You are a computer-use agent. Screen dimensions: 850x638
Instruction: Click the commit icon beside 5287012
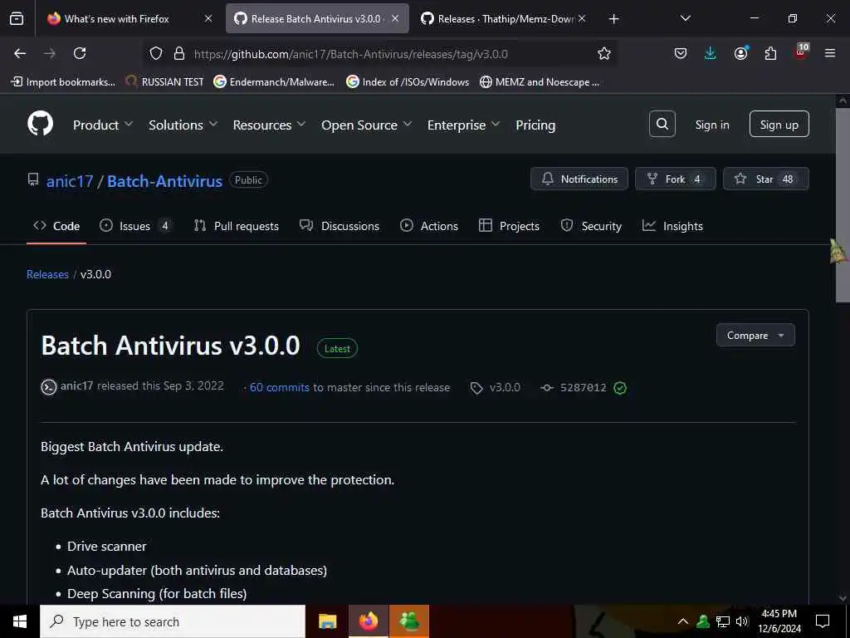(547, 387)
